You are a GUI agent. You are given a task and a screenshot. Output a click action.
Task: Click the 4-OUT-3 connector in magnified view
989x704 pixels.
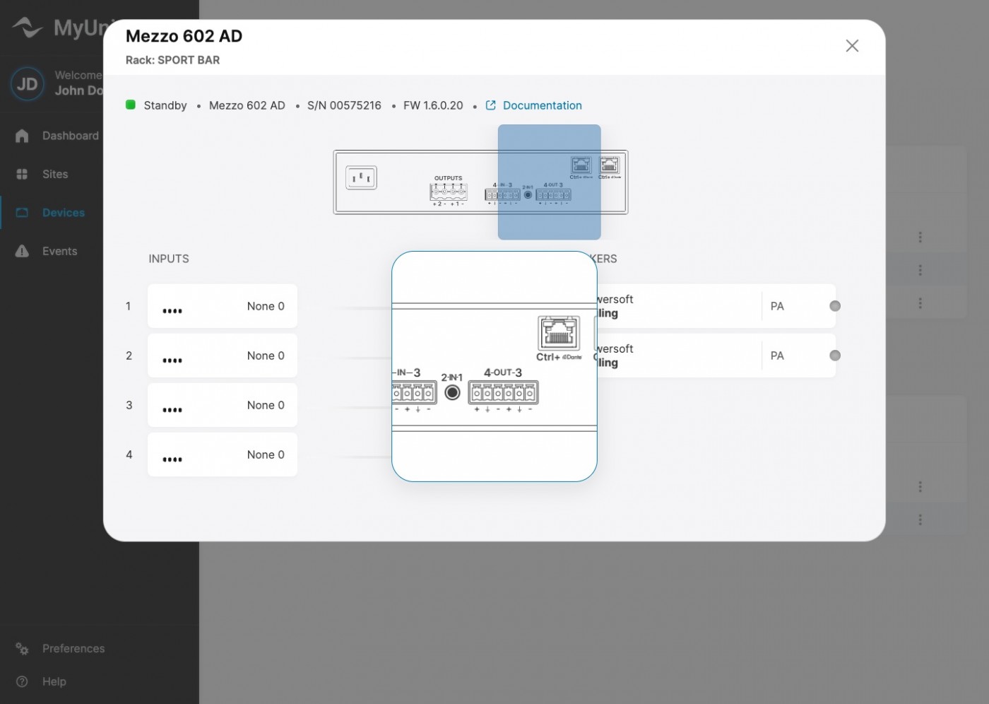pos(503,392)
